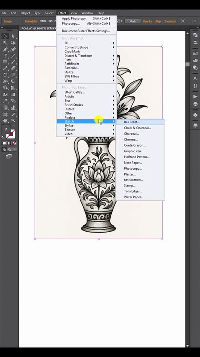Select the Eraser tool
200x357 pixels.
tap(13, 68)
